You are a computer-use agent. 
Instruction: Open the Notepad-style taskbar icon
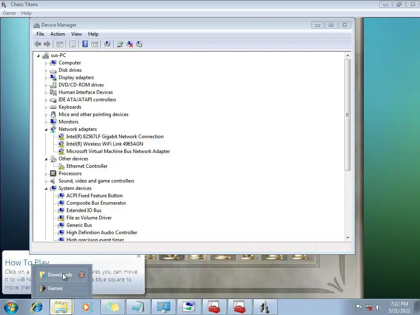click(138, 307)
